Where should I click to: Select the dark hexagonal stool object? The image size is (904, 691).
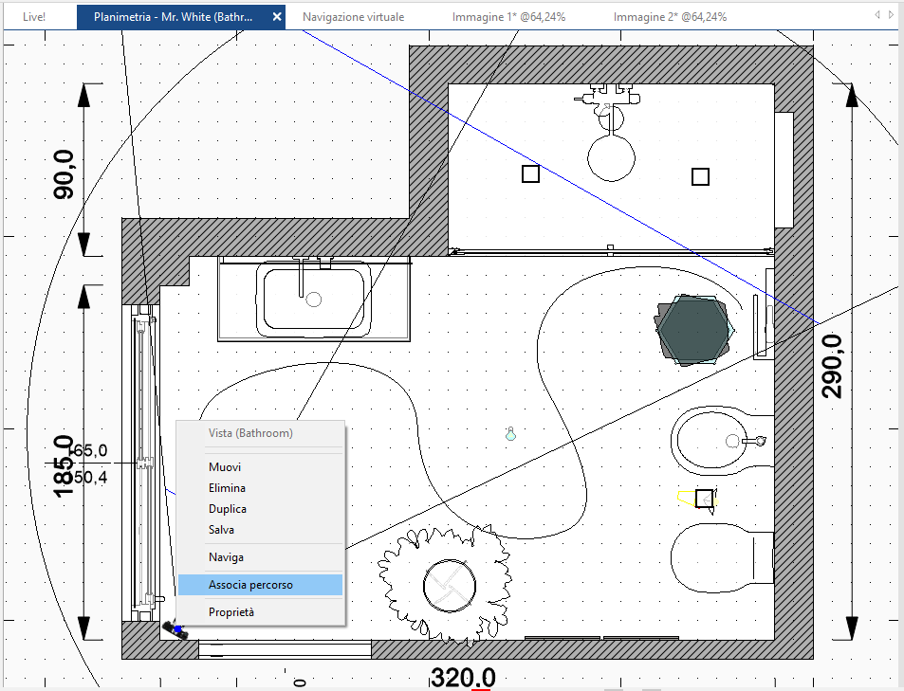coord(693,330)
